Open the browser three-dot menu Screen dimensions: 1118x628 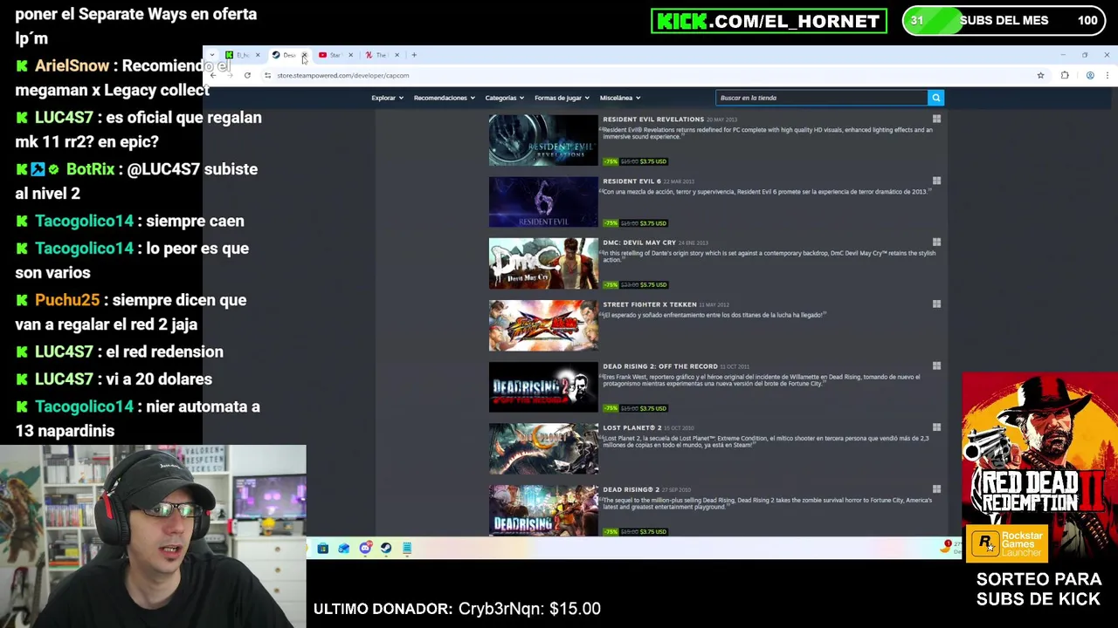click(1107, 75)
